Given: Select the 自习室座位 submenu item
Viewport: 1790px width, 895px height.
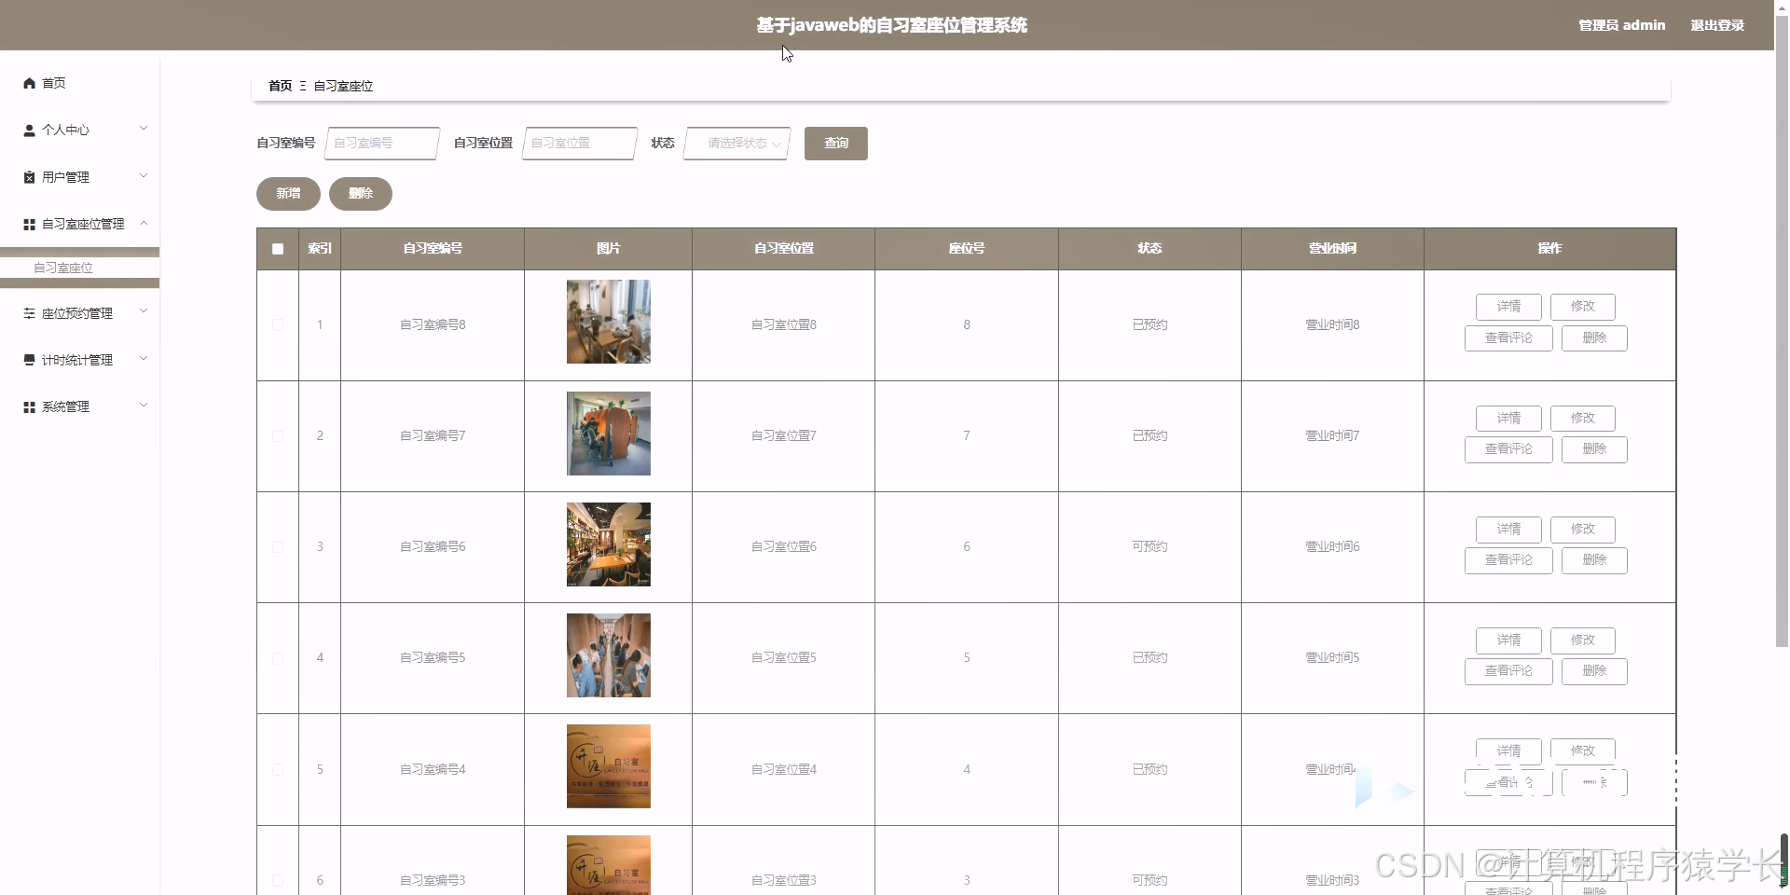Looking at the screenshot, I should coord(63,268).
